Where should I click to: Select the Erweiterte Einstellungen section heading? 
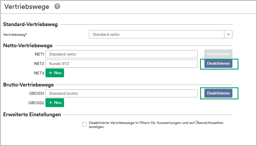[x=32, y=114]
